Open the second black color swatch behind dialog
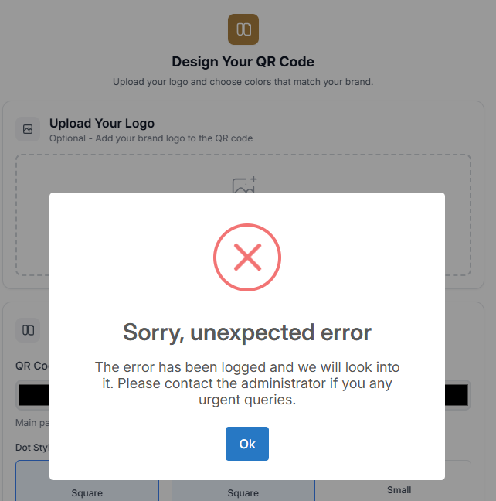Image resolution: width=496 pixels, height=501 pixels. (x=457, y=395)
